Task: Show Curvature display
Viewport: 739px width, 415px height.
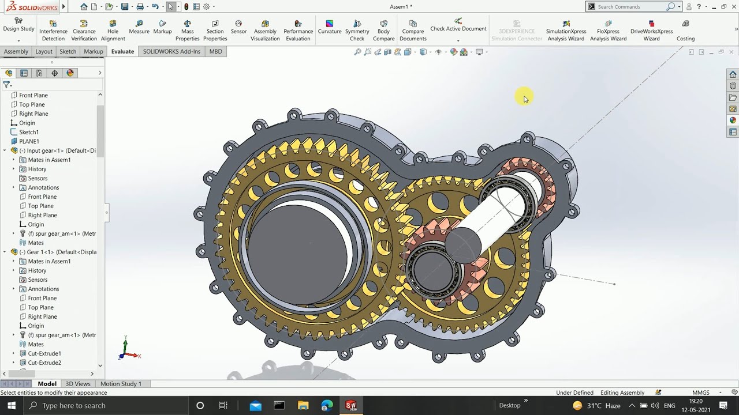Action: 329,27
